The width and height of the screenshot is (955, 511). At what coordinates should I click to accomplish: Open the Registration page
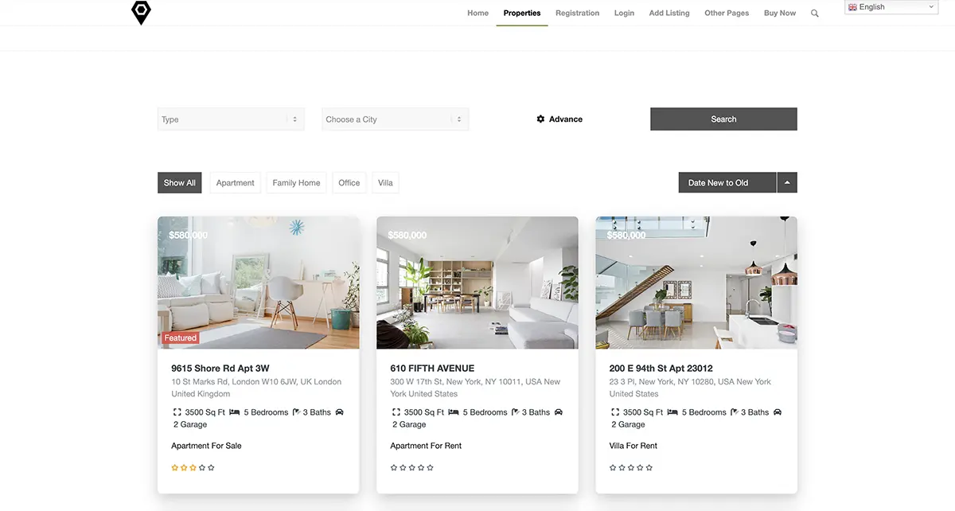tap(577, 14)
